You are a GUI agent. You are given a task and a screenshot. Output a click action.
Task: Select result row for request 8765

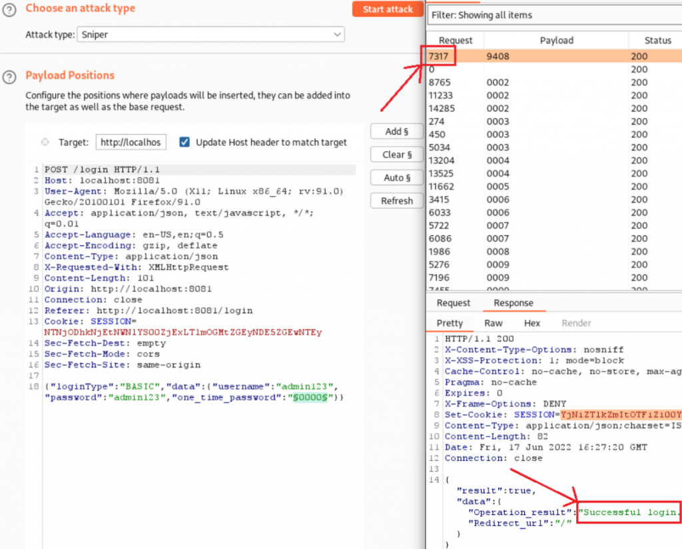click(x=555, y=82)
